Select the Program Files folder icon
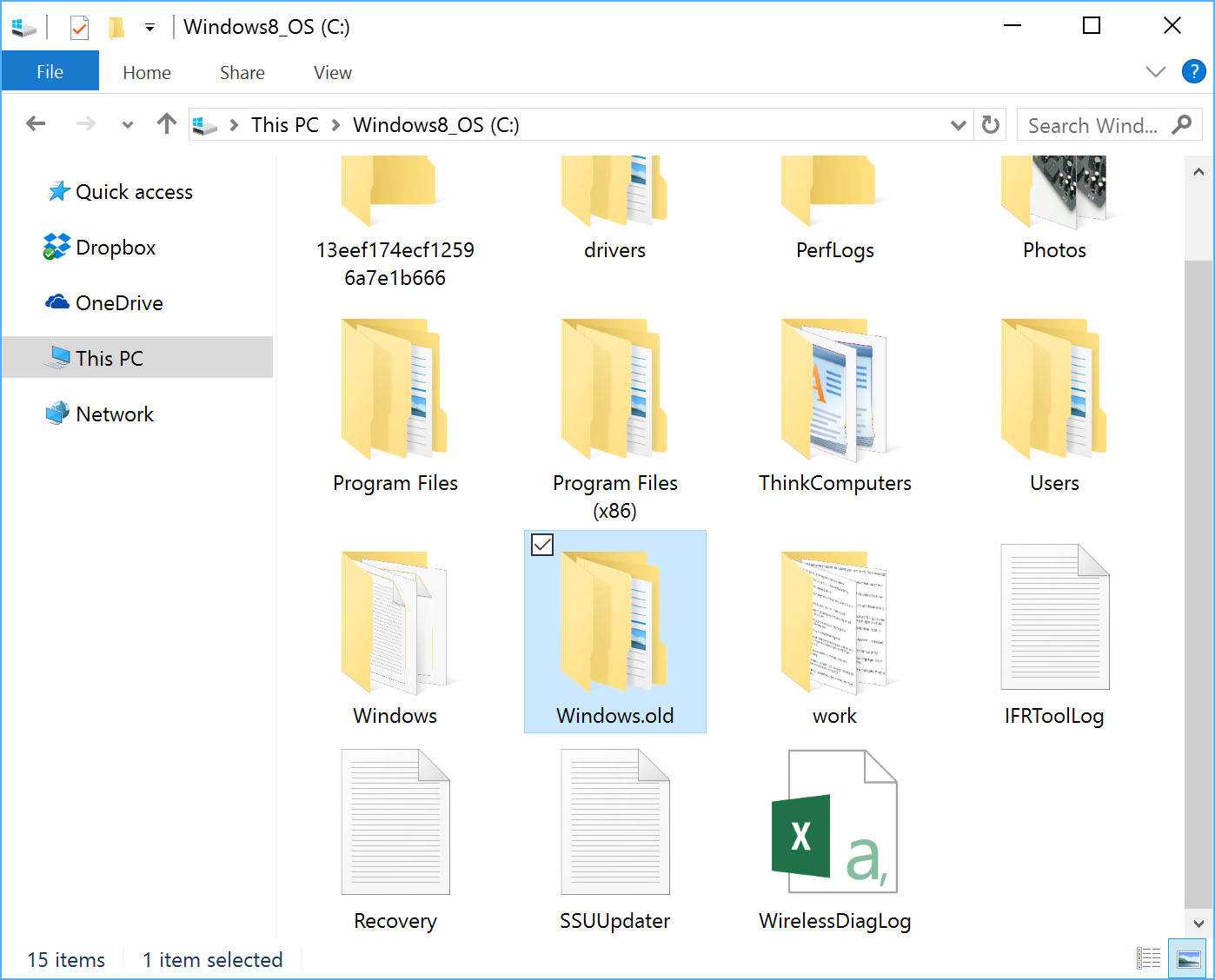This screenshot has width=1215, height=980. pyautogui.click(x=395, y=389)
